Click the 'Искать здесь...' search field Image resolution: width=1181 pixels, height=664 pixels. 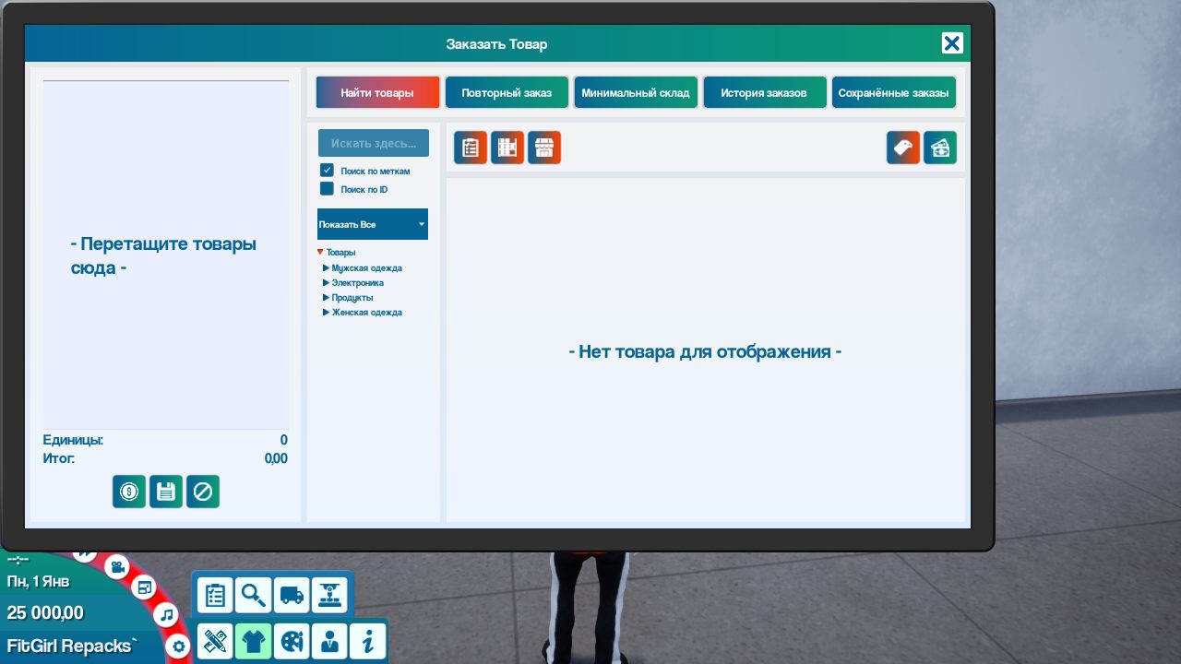374,144
